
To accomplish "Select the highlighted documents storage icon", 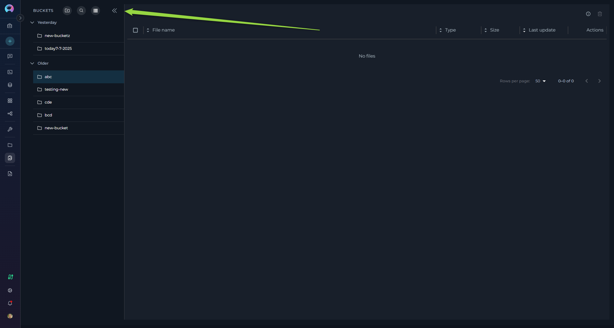I will (10, 158).
